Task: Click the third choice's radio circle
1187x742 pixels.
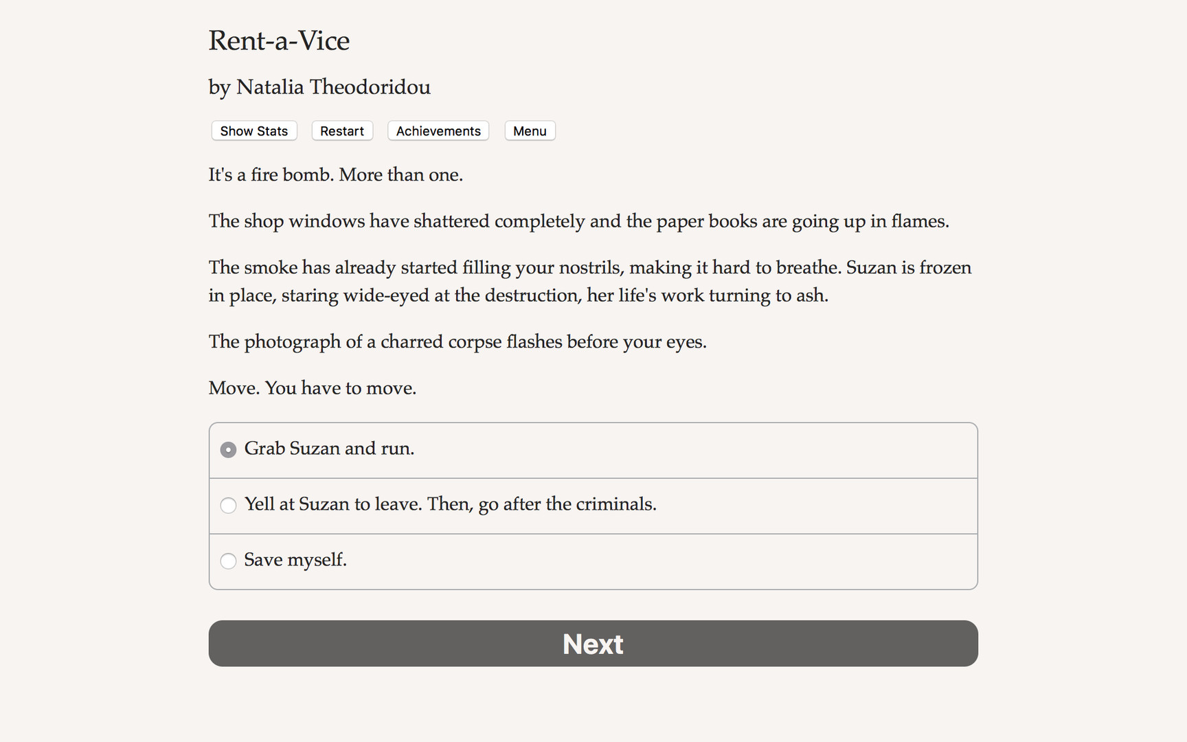Action: [228, 561]
